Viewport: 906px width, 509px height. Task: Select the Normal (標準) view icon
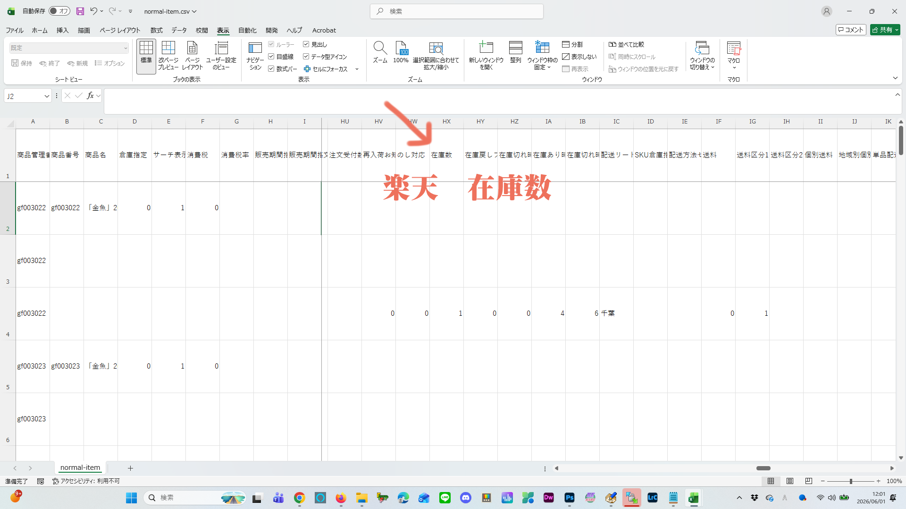[x=146, y=57]
